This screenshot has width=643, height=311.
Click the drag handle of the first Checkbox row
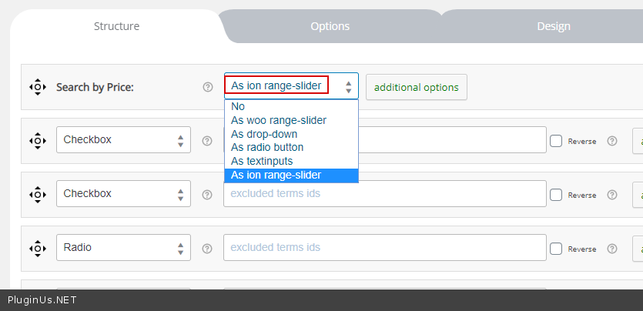tap(37, 141)
